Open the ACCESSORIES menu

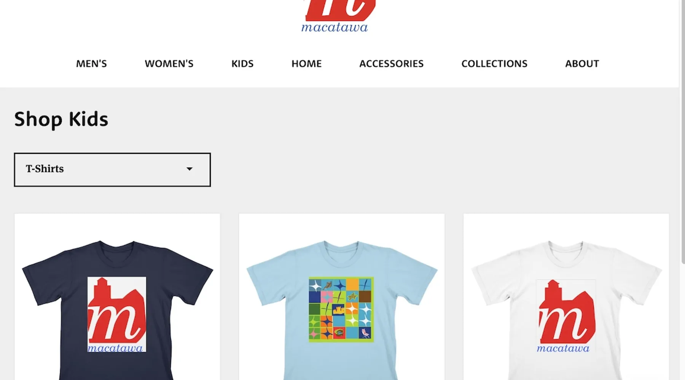click(x=391, y=63)
